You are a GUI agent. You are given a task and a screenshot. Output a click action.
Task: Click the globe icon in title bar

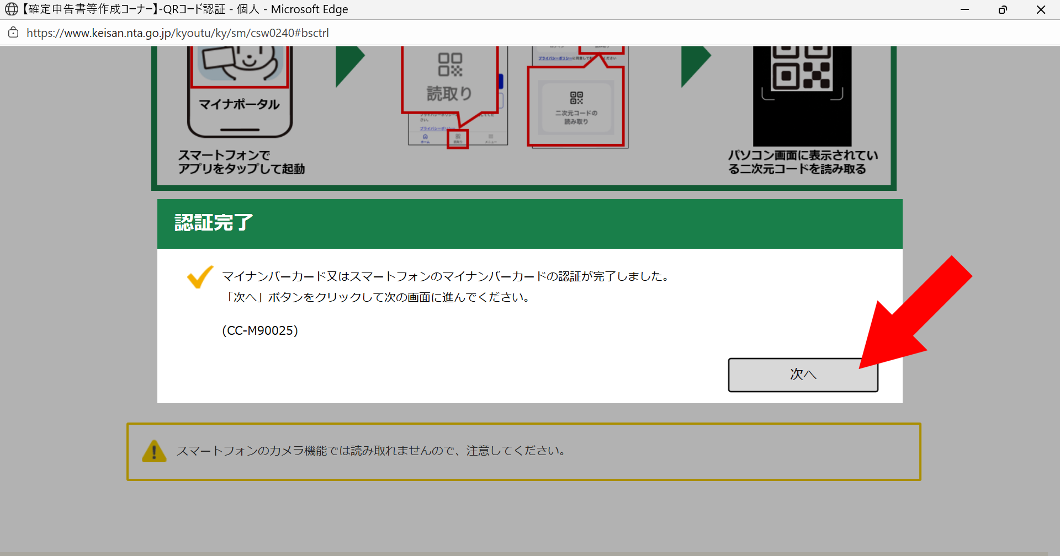(11, 9)
